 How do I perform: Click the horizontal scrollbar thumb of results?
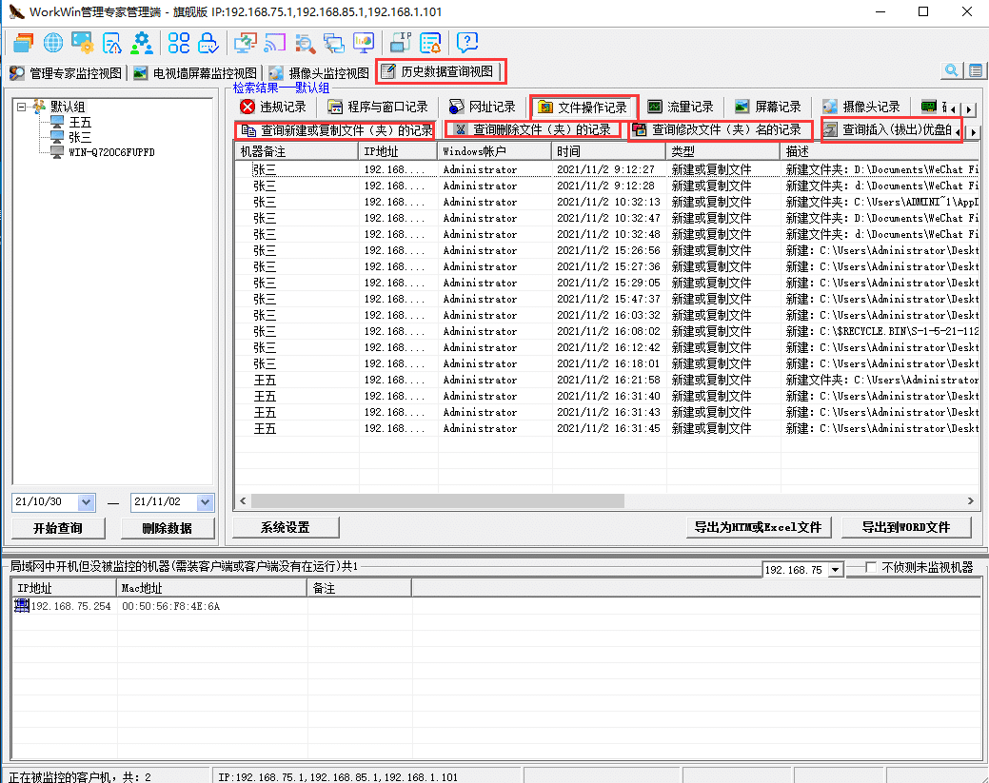click(x=438, y=500)
